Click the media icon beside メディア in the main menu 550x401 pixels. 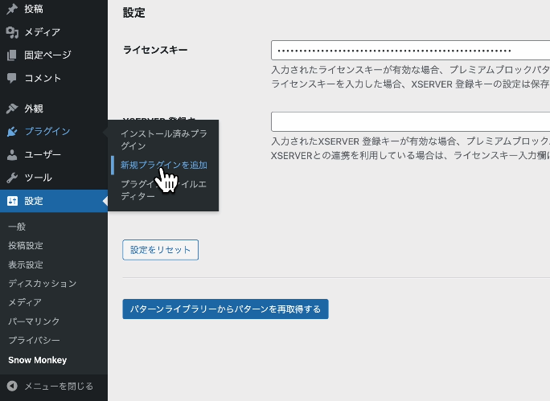pos(12,32)
